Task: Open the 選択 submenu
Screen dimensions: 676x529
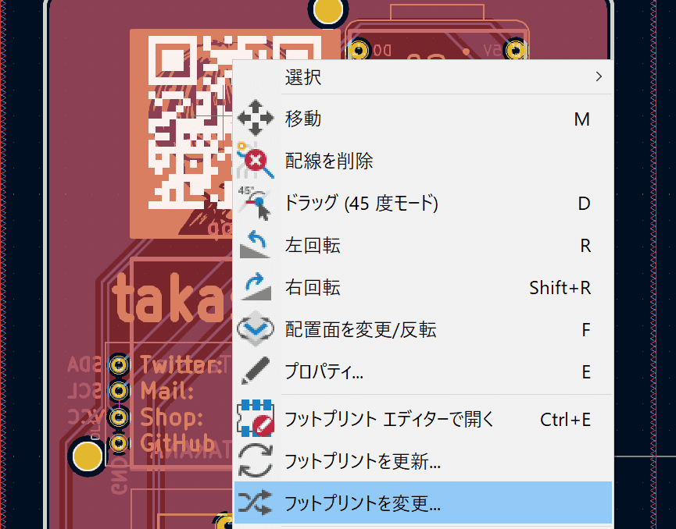Action: [423, 77]
